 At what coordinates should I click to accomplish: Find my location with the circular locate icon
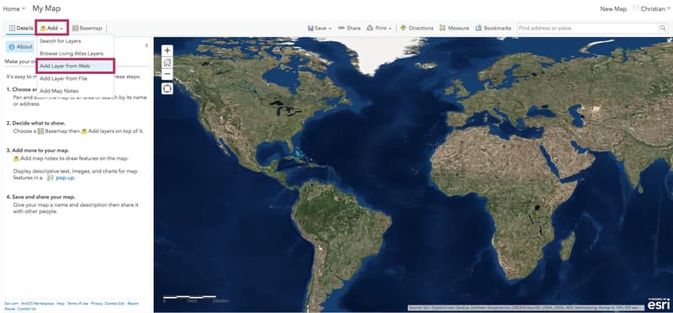[x=167, y=88]
